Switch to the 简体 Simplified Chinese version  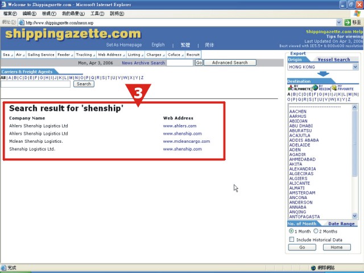pos(209,45)
